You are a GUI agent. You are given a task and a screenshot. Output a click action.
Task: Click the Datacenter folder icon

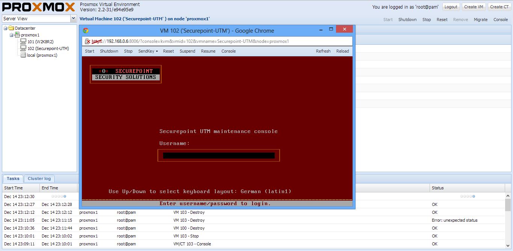point(11,28)
